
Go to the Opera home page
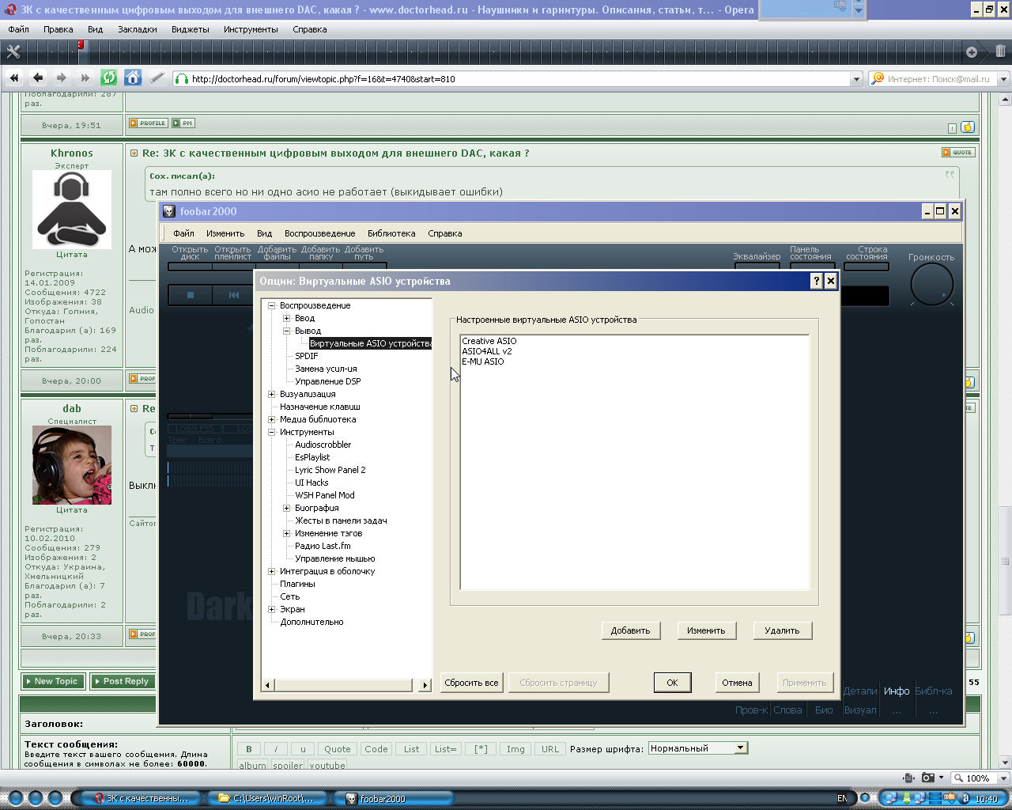[133, 78]
